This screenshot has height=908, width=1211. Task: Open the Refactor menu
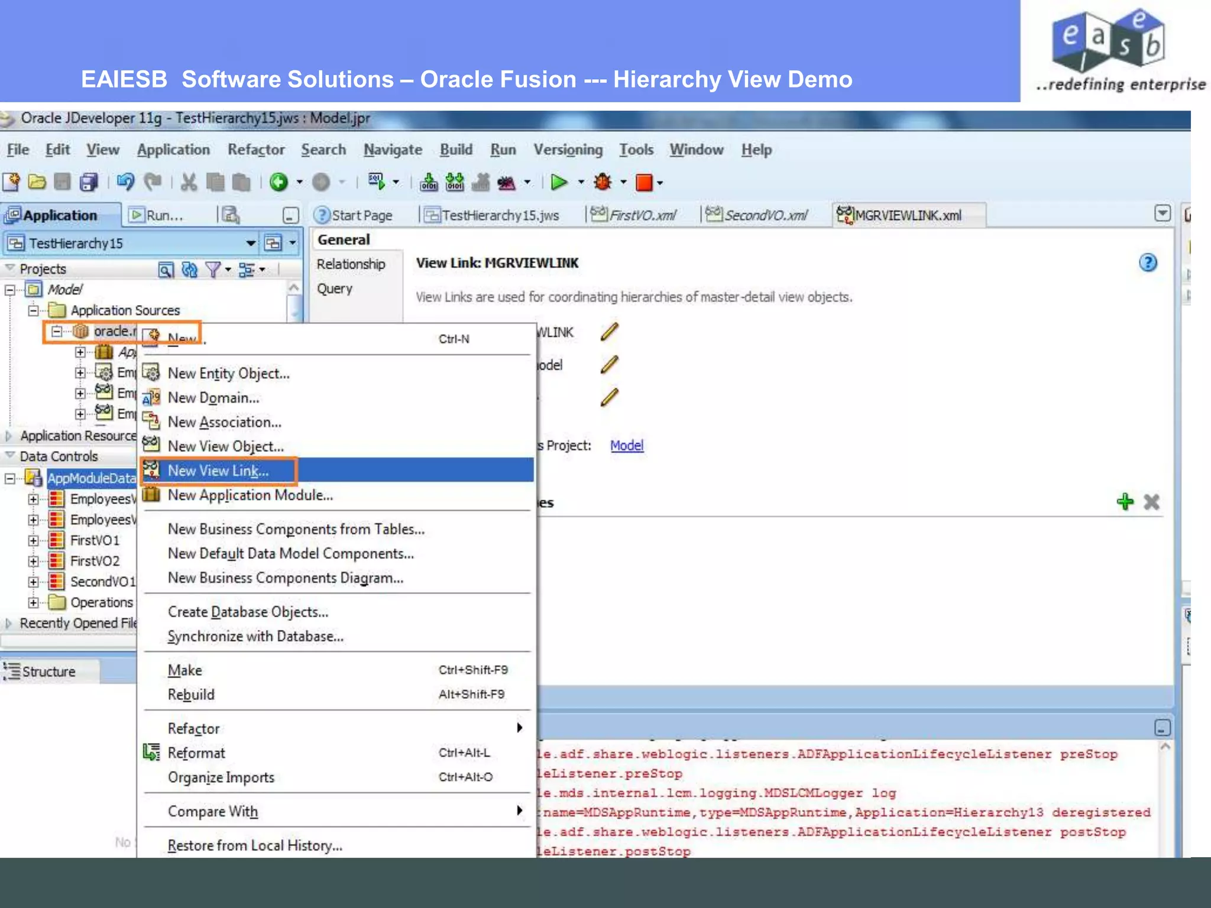click(256, 150)
